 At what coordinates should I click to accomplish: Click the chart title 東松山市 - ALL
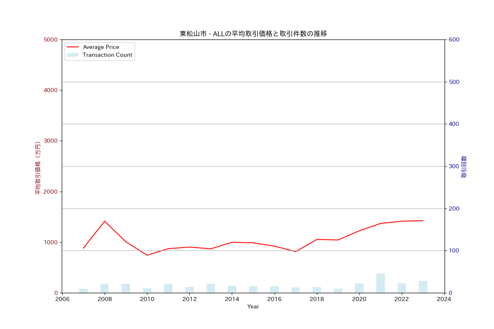[253, 34]
